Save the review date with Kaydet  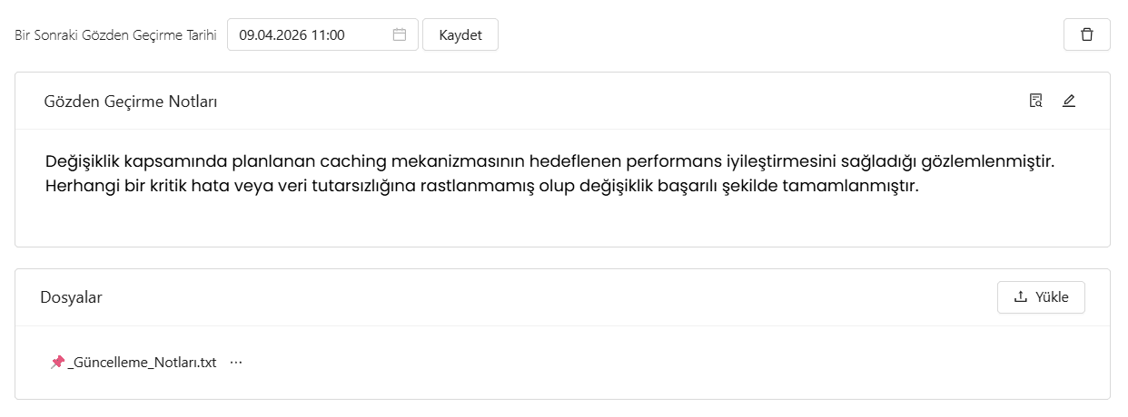click(460, 34)
